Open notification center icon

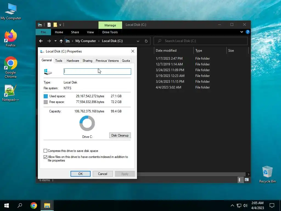click(272, 206)
